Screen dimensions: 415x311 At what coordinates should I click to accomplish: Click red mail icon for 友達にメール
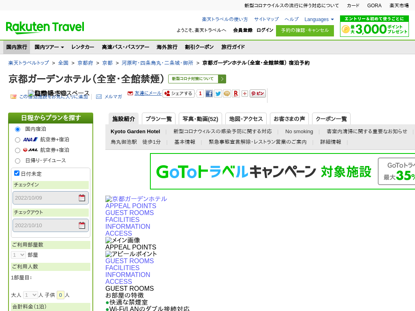tap(130, 93)
